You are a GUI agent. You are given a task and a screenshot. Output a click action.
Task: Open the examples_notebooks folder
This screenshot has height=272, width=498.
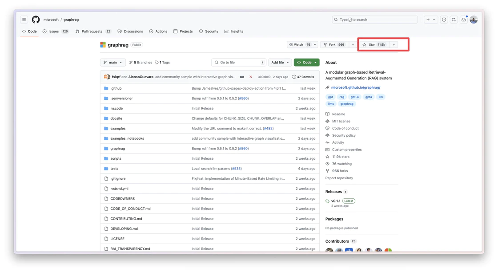coord(127,138)
